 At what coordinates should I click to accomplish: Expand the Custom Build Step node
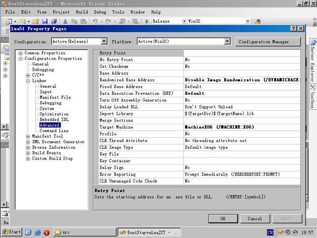coord(28,159)
